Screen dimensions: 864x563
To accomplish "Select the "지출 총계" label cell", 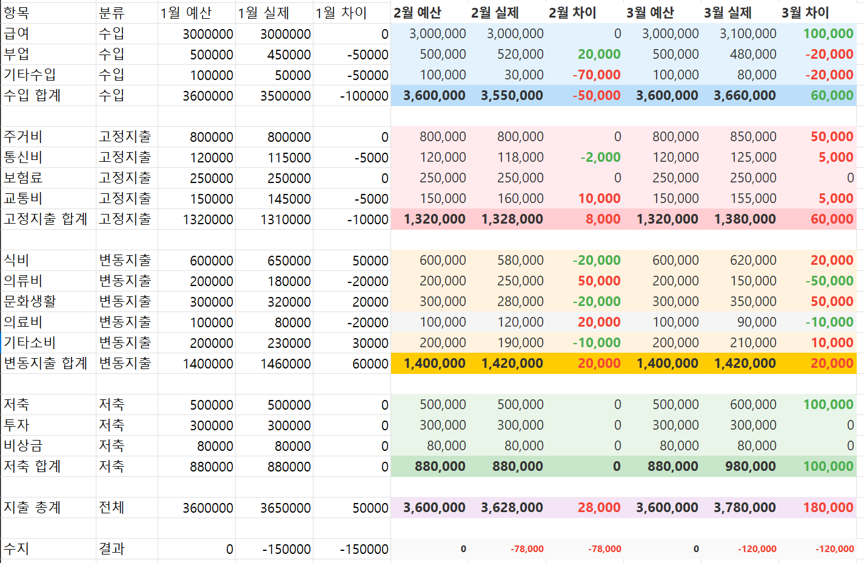I will pyautogui.click(x=49, y=508).
